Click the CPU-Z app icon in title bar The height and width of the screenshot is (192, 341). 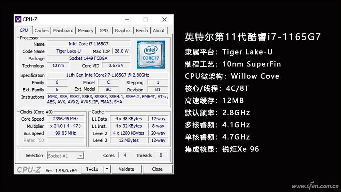18,19
